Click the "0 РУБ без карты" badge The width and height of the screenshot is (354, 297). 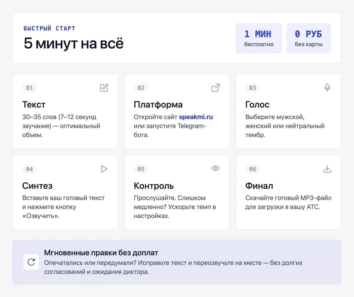click(308, 38)
